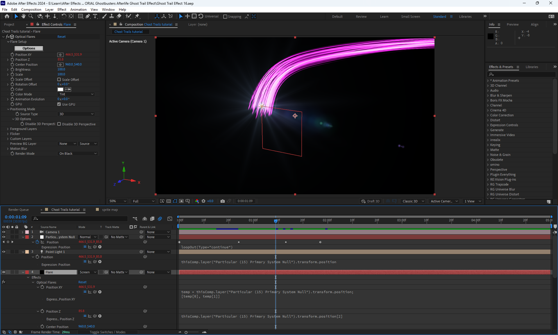Enable the Snapping checkbox
This screenshot has height=335, width=558.
[x=225, y=17]
